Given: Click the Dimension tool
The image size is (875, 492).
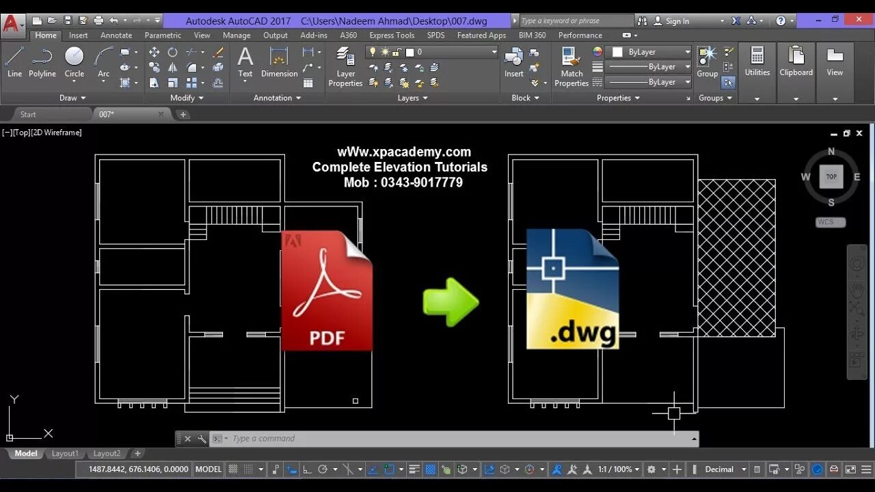Looking at the screenshot, I should tap(279, 61).
